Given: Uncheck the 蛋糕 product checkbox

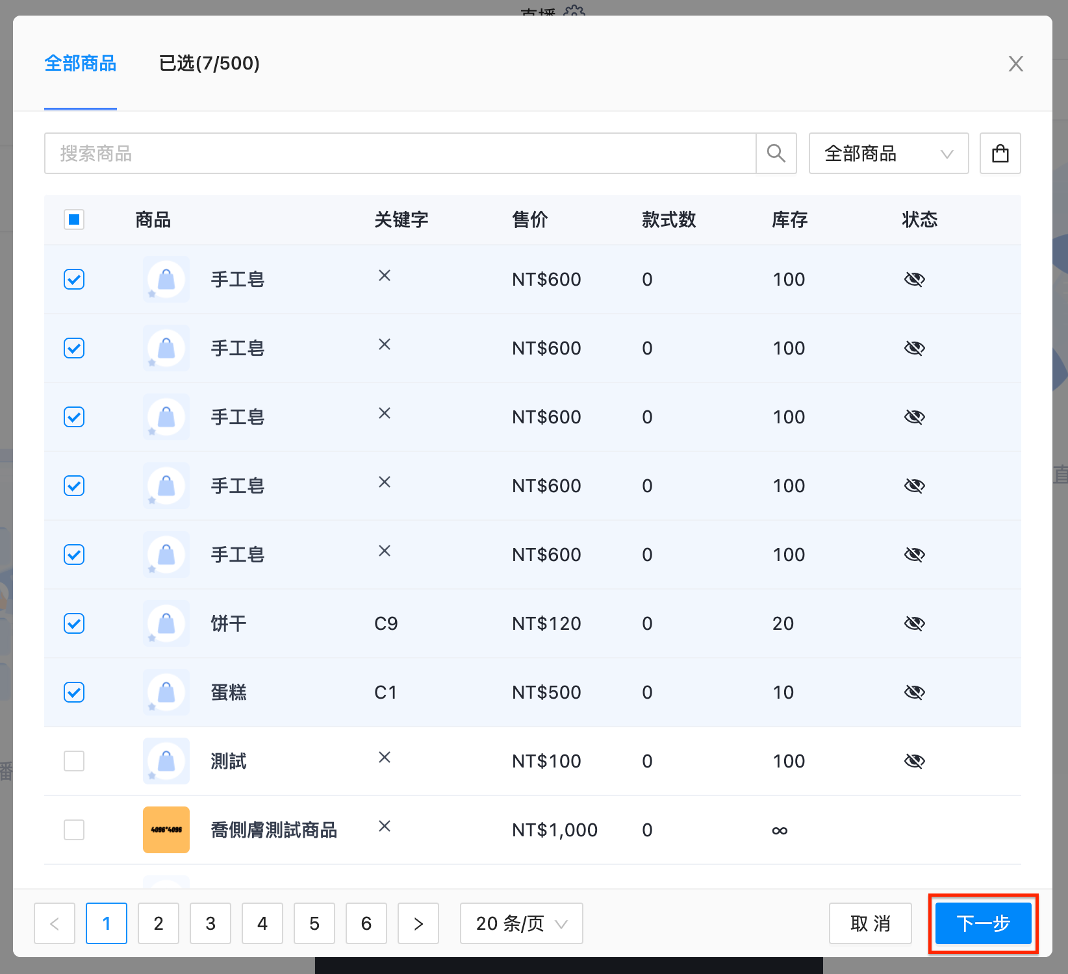Looking at the screenshot, I should click(74, 692).
